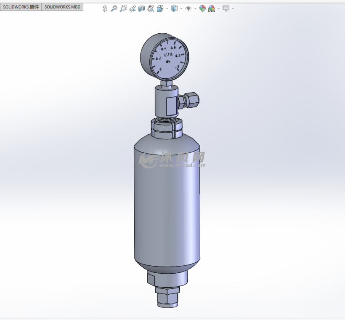345x320 pixels.
Task: Expand the Apply Scene dropdown arrow
Action: pyautogui.click(x=218, y=8)
